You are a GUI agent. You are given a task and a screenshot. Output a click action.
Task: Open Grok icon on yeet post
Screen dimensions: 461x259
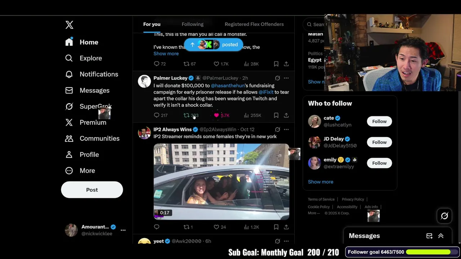click(277, 241)
